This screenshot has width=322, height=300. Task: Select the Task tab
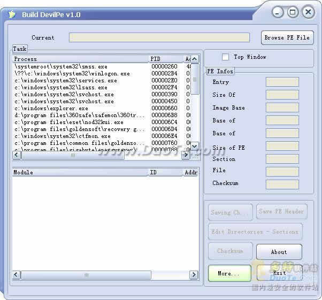point(20,49)
